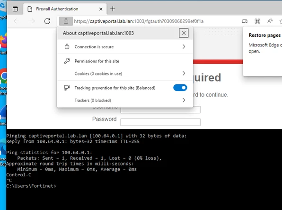Activate the Read aloud icon
282x210 pixels.
click(x=270, y=21)
